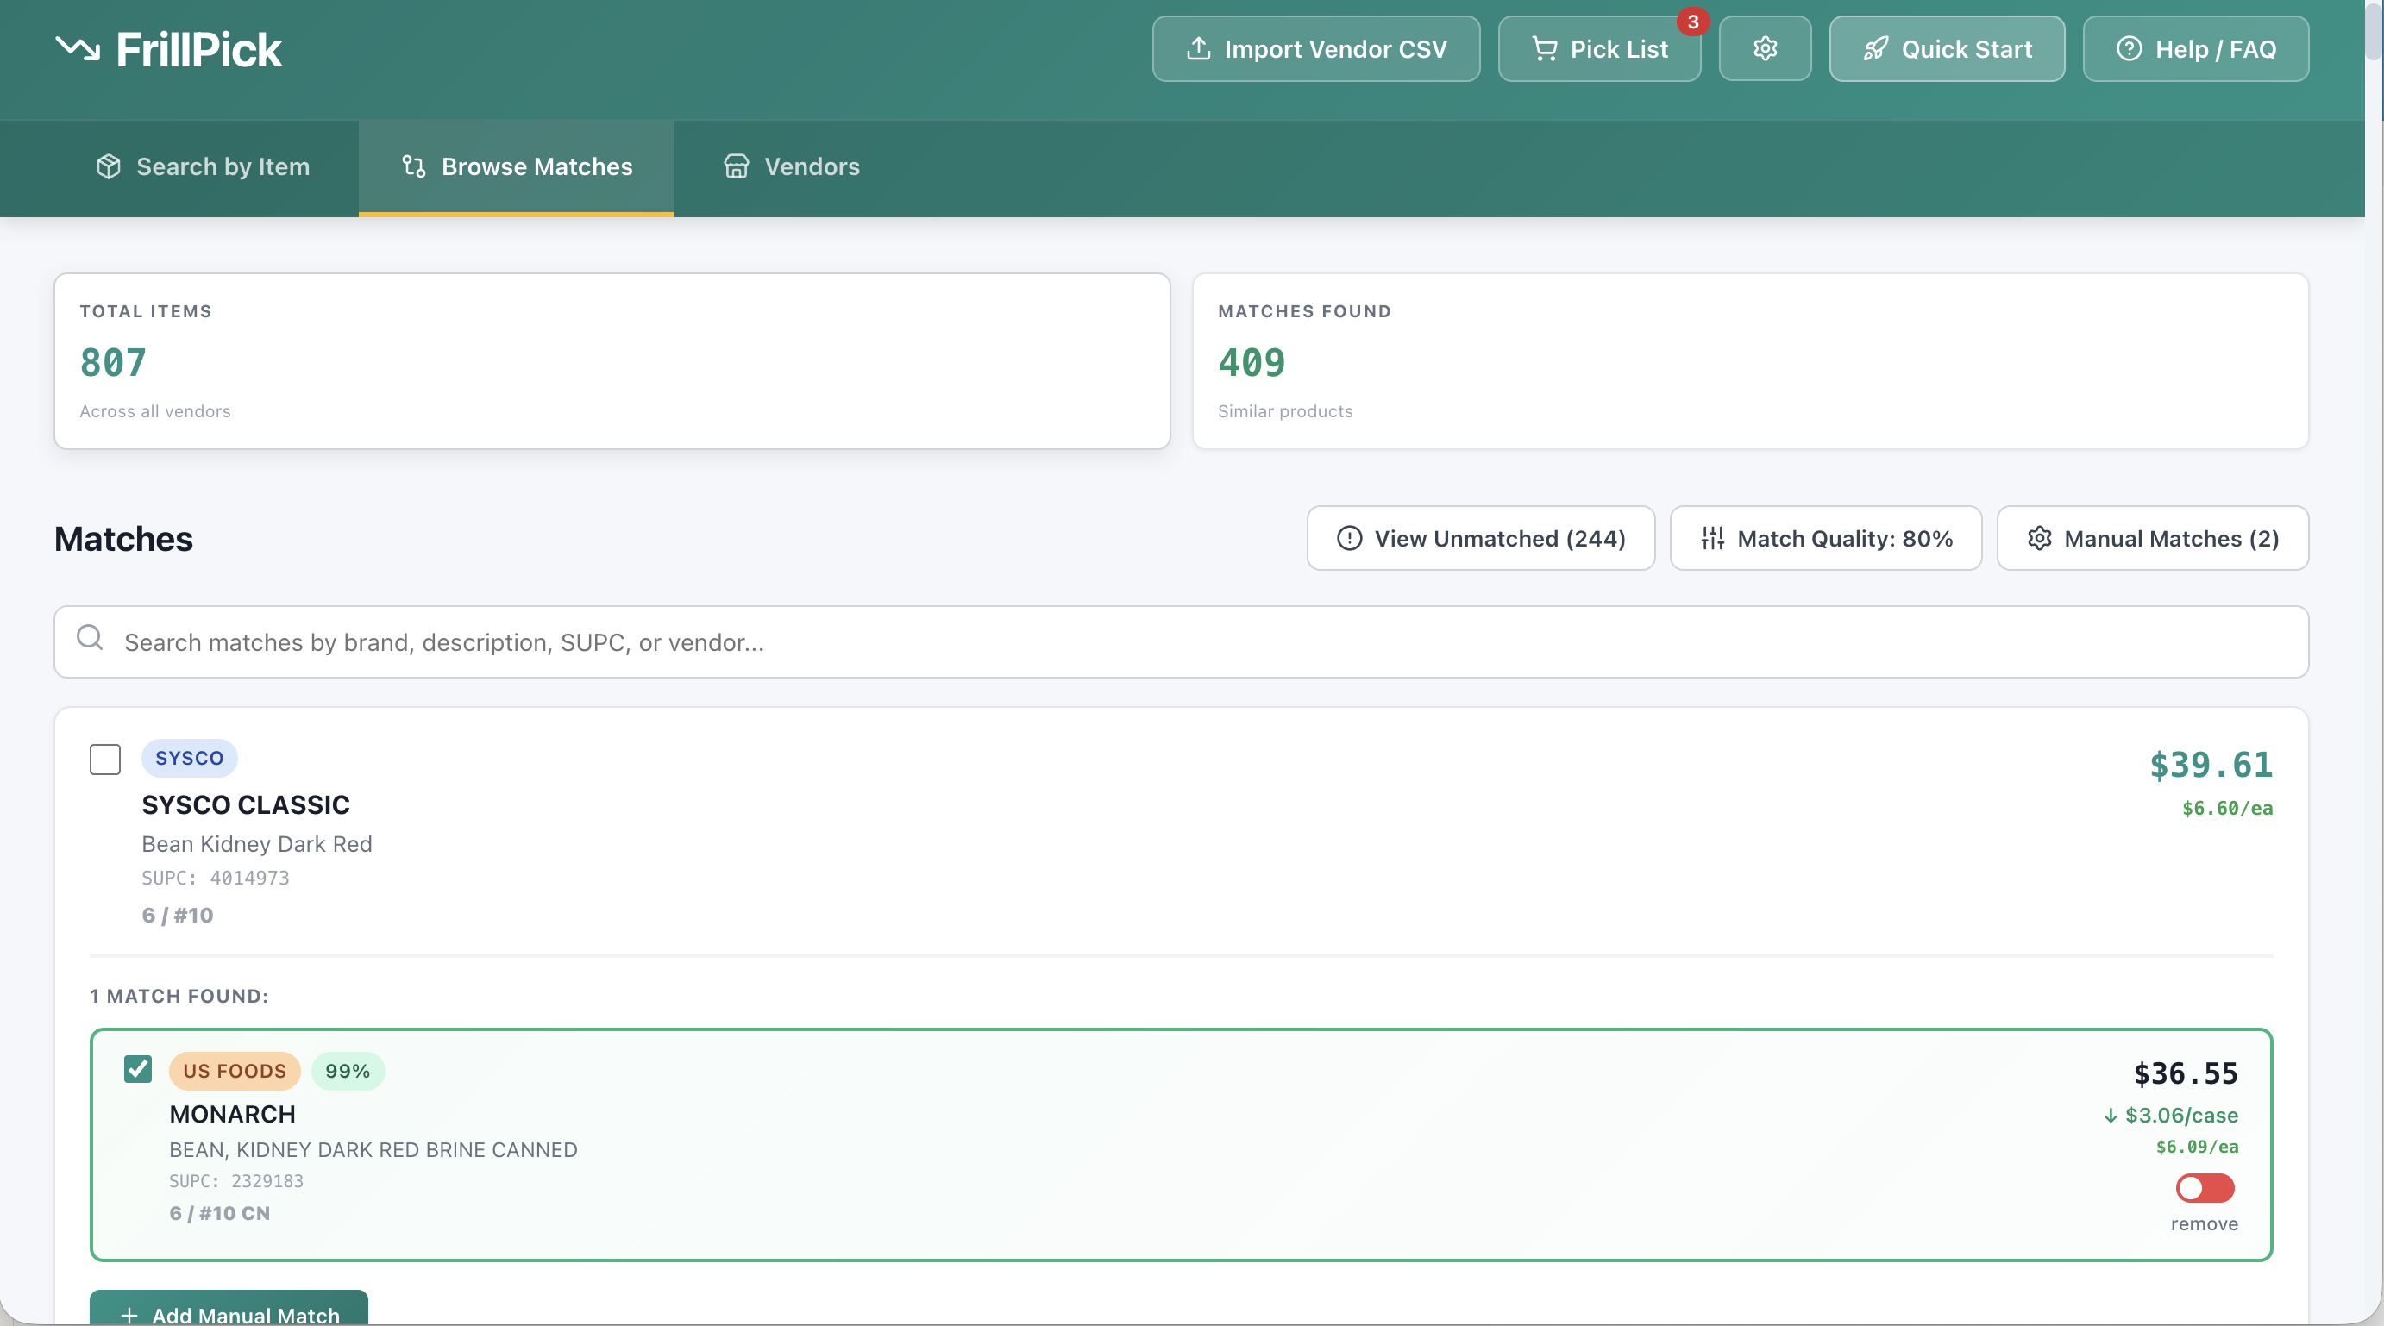The width and height of the screenshot is (2384, 1326).
Task: Open settings via the gear icon
Action: pyautogui.click(x=1765, y=49)
